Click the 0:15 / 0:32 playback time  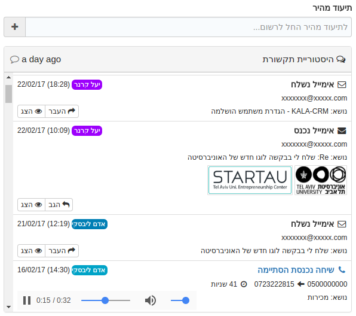pyautogui.click(x=54, y=300)
